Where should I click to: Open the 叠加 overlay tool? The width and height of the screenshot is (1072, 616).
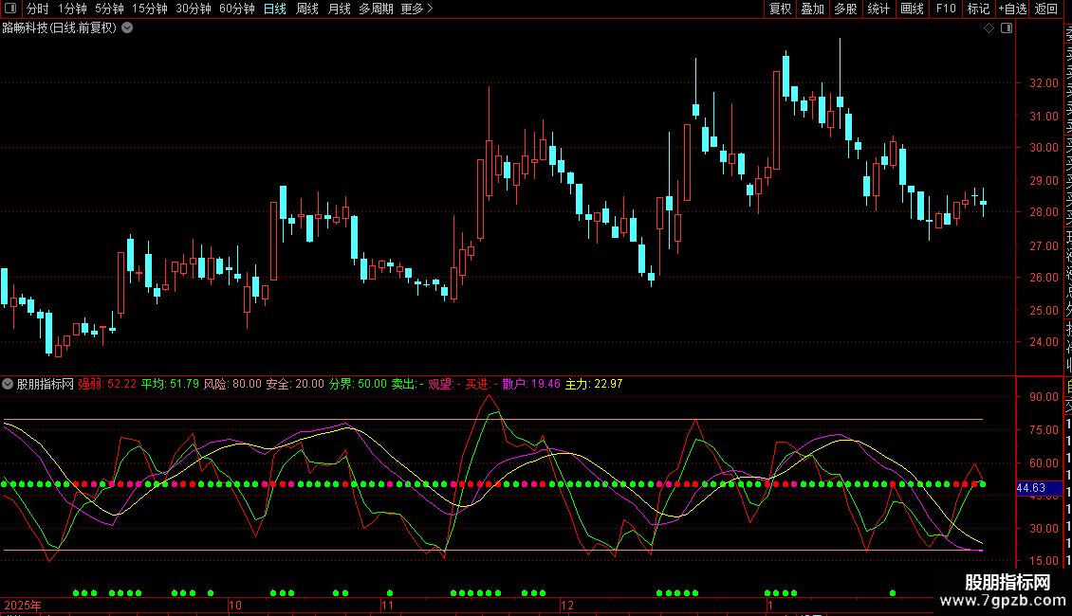[812, 9]
